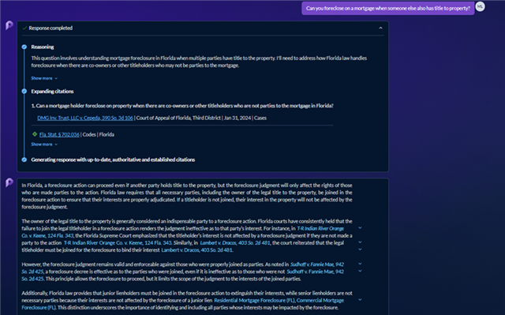This screenshot has width=505, height=315.
Task: Click paragraph starting 'In Florida, a foreclosure action'
Action: pyautogui.click(x=187, y=196)
